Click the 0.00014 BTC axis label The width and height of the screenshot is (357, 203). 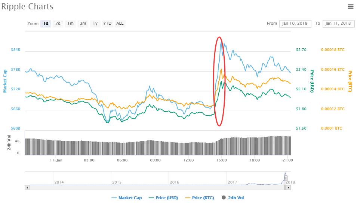coord(333,89)
